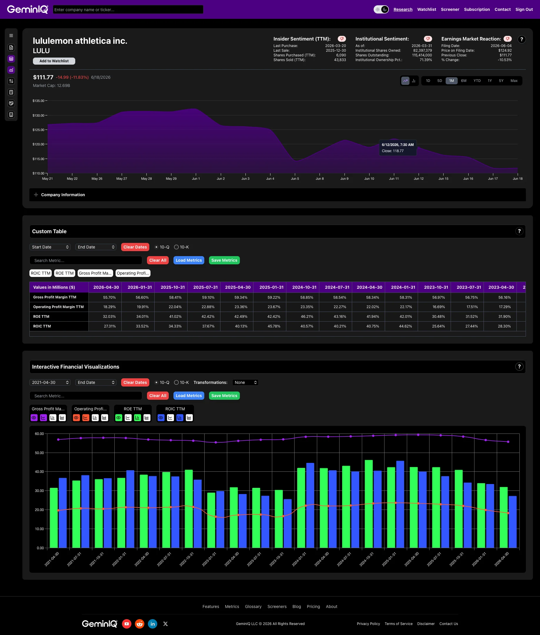Select the 1D chart range
The width and height of the screenshot is (540, 635).
(x=428, y=81)
